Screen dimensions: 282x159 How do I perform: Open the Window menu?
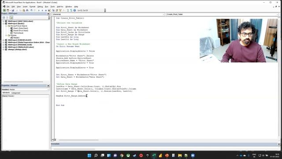click(69, 7)
